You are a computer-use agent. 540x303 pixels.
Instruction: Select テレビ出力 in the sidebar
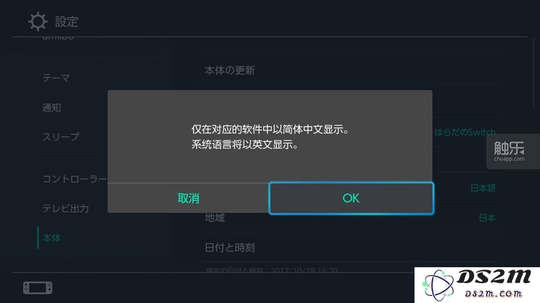click(65, 208)
